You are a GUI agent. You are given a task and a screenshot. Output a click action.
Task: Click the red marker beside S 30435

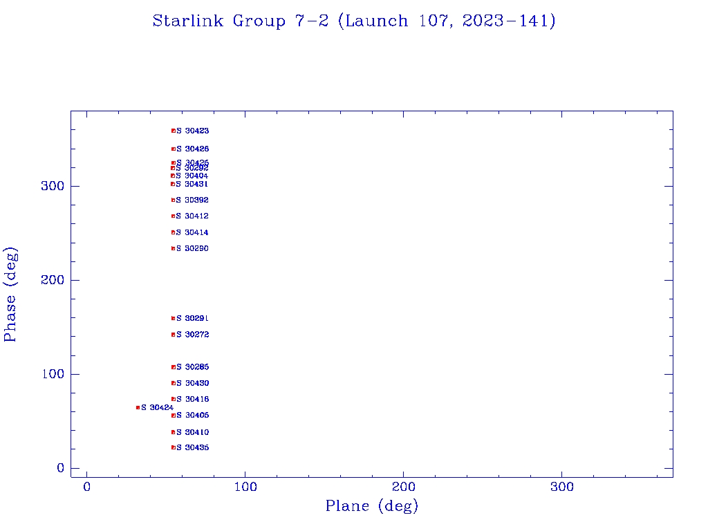pyautogui.click(x=174, y=447)
